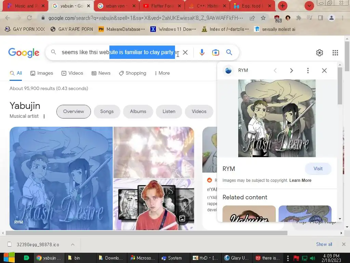Open Google Lens image search icon
The width and height of the screenshot is (350, 263).
215,52
